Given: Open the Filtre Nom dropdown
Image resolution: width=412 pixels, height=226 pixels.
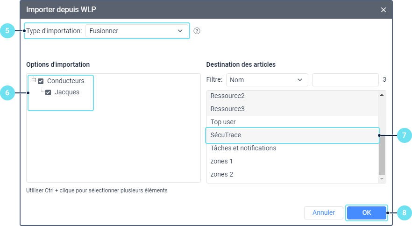Looking at the screenshot, I should point(267,80).
